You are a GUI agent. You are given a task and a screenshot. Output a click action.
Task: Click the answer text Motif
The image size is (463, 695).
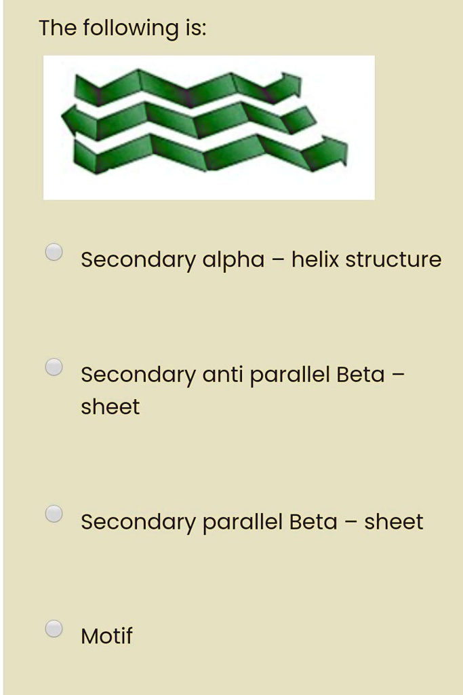(x=106, y=636)
